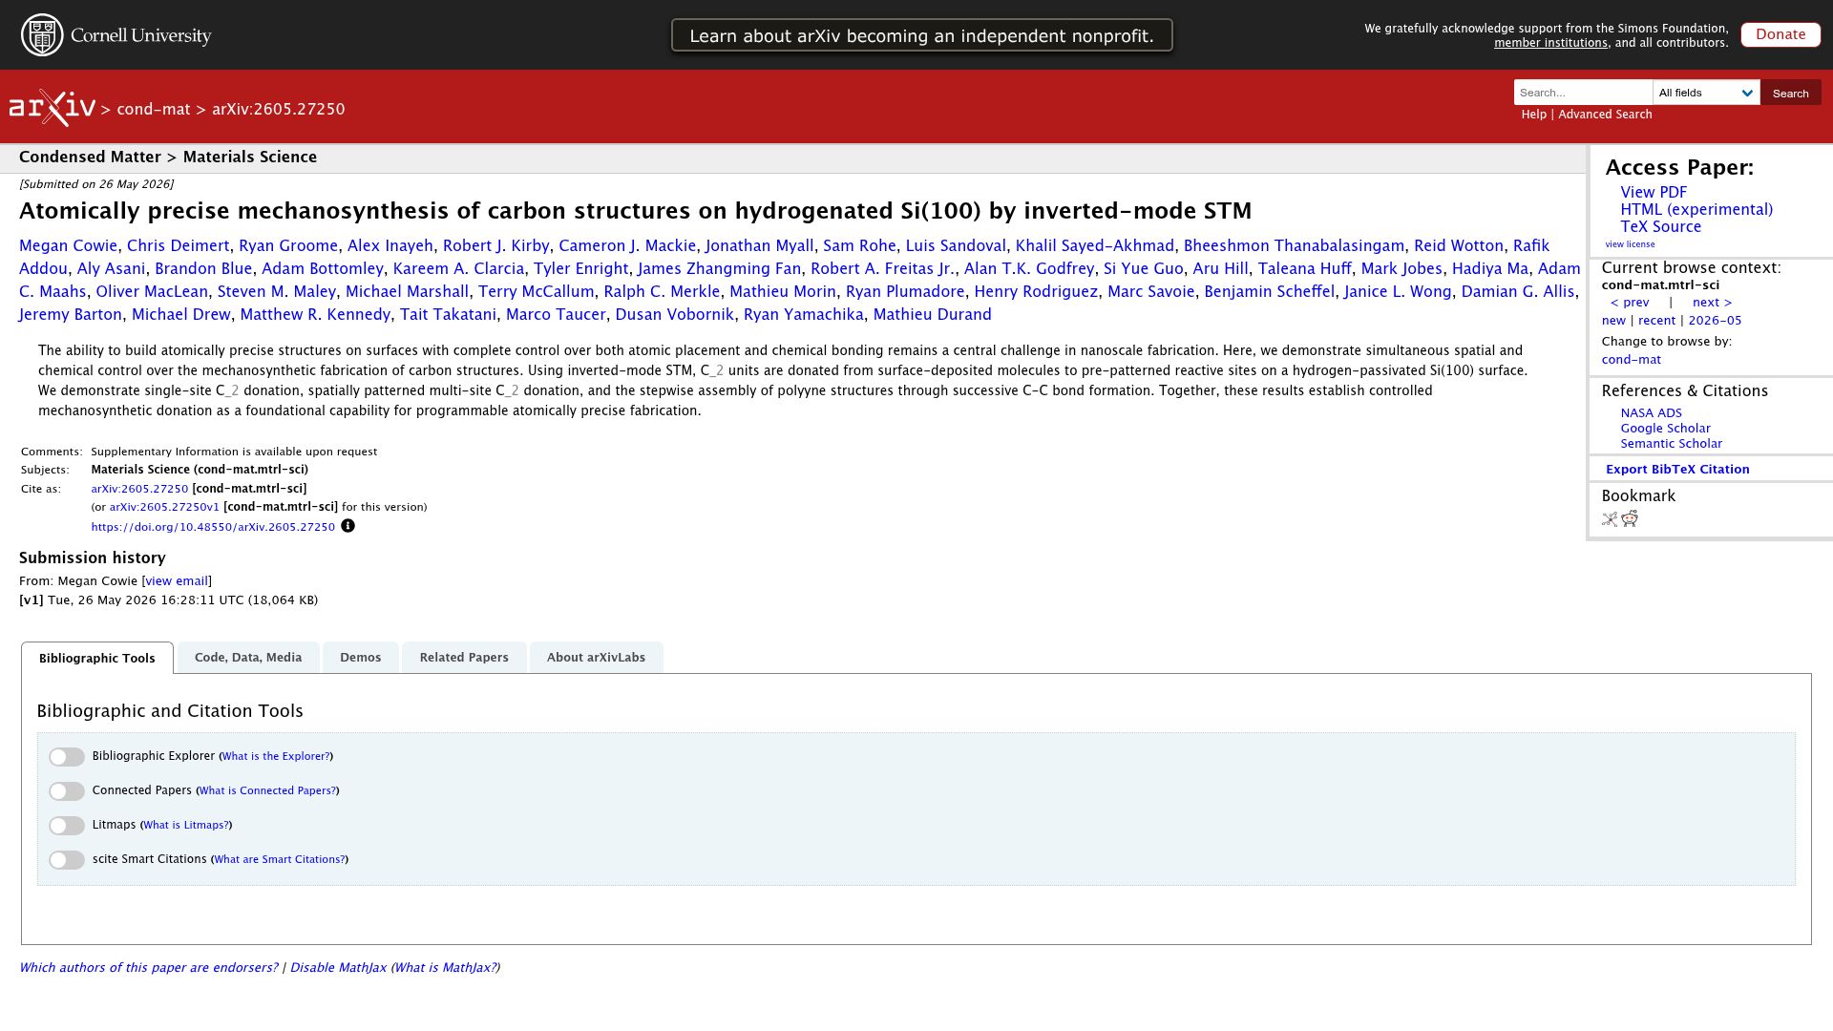The image size is (1833, 1031).
Task: Click the Search button
Action: [x=1790, y=93]
